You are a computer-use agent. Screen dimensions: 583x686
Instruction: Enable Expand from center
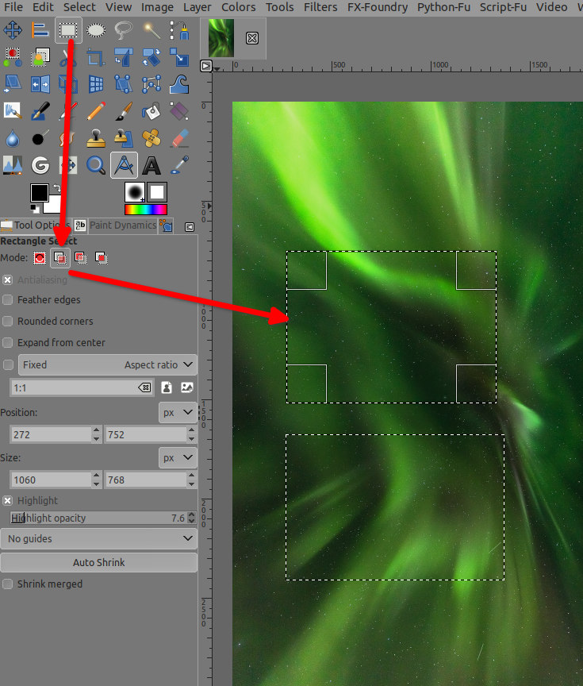7,342
